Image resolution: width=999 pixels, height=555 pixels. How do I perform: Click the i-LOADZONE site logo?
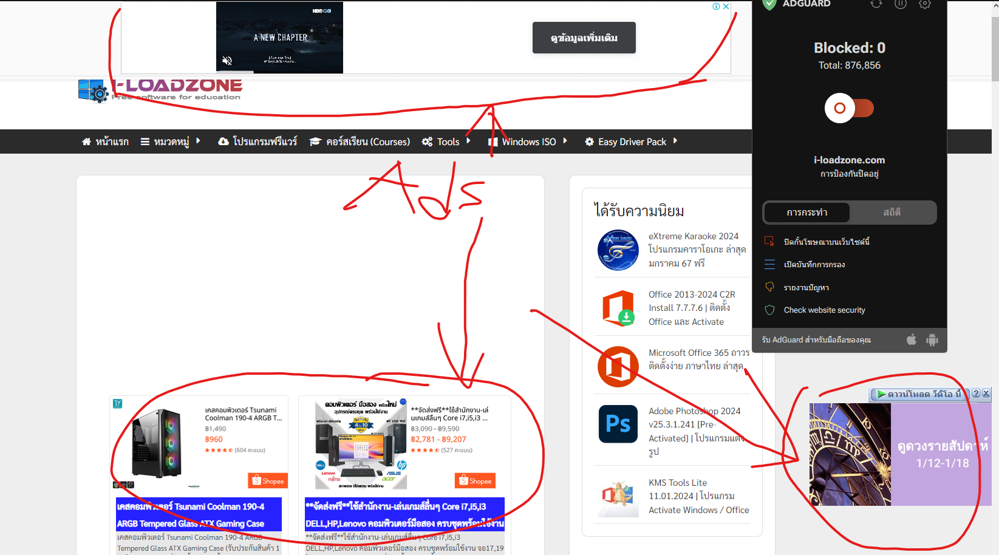160,90
